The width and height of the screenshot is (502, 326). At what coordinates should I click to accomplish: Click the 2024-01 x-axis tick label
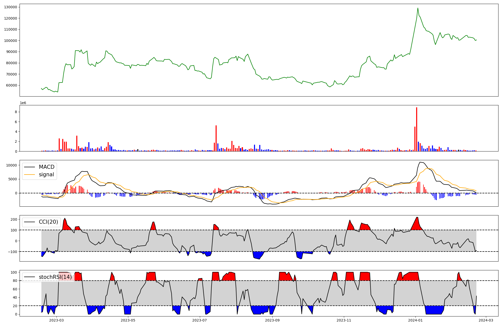pos(415,320)
